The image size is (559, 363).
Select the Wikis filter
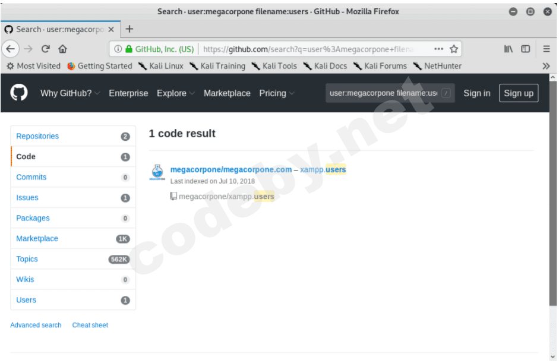[x=73, y=279]
